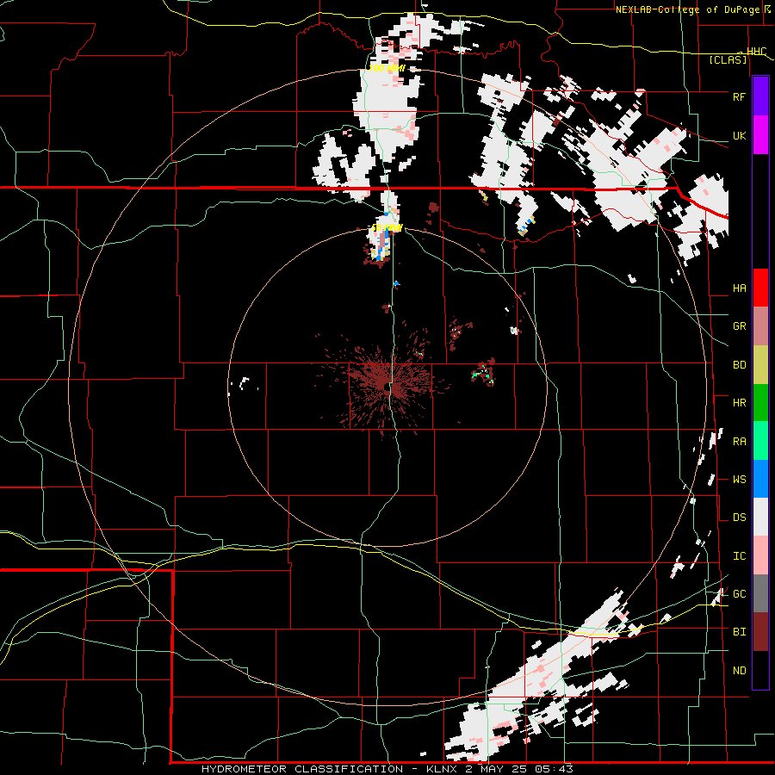Click the 'HHC' product label
775x775 pixels.
tap(756, 52)
